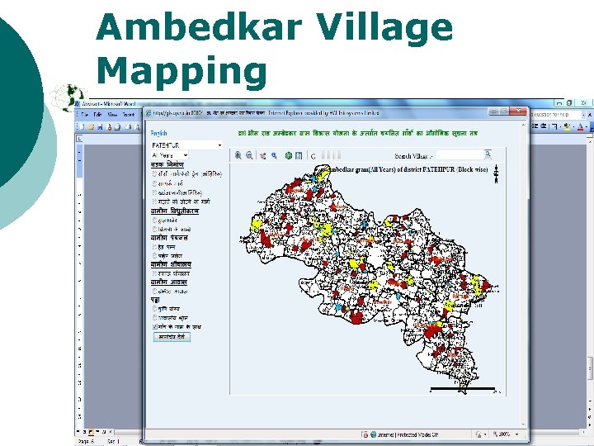Click the 'Sec 1' indicator in Word status bar

click(x=113, y=441)
